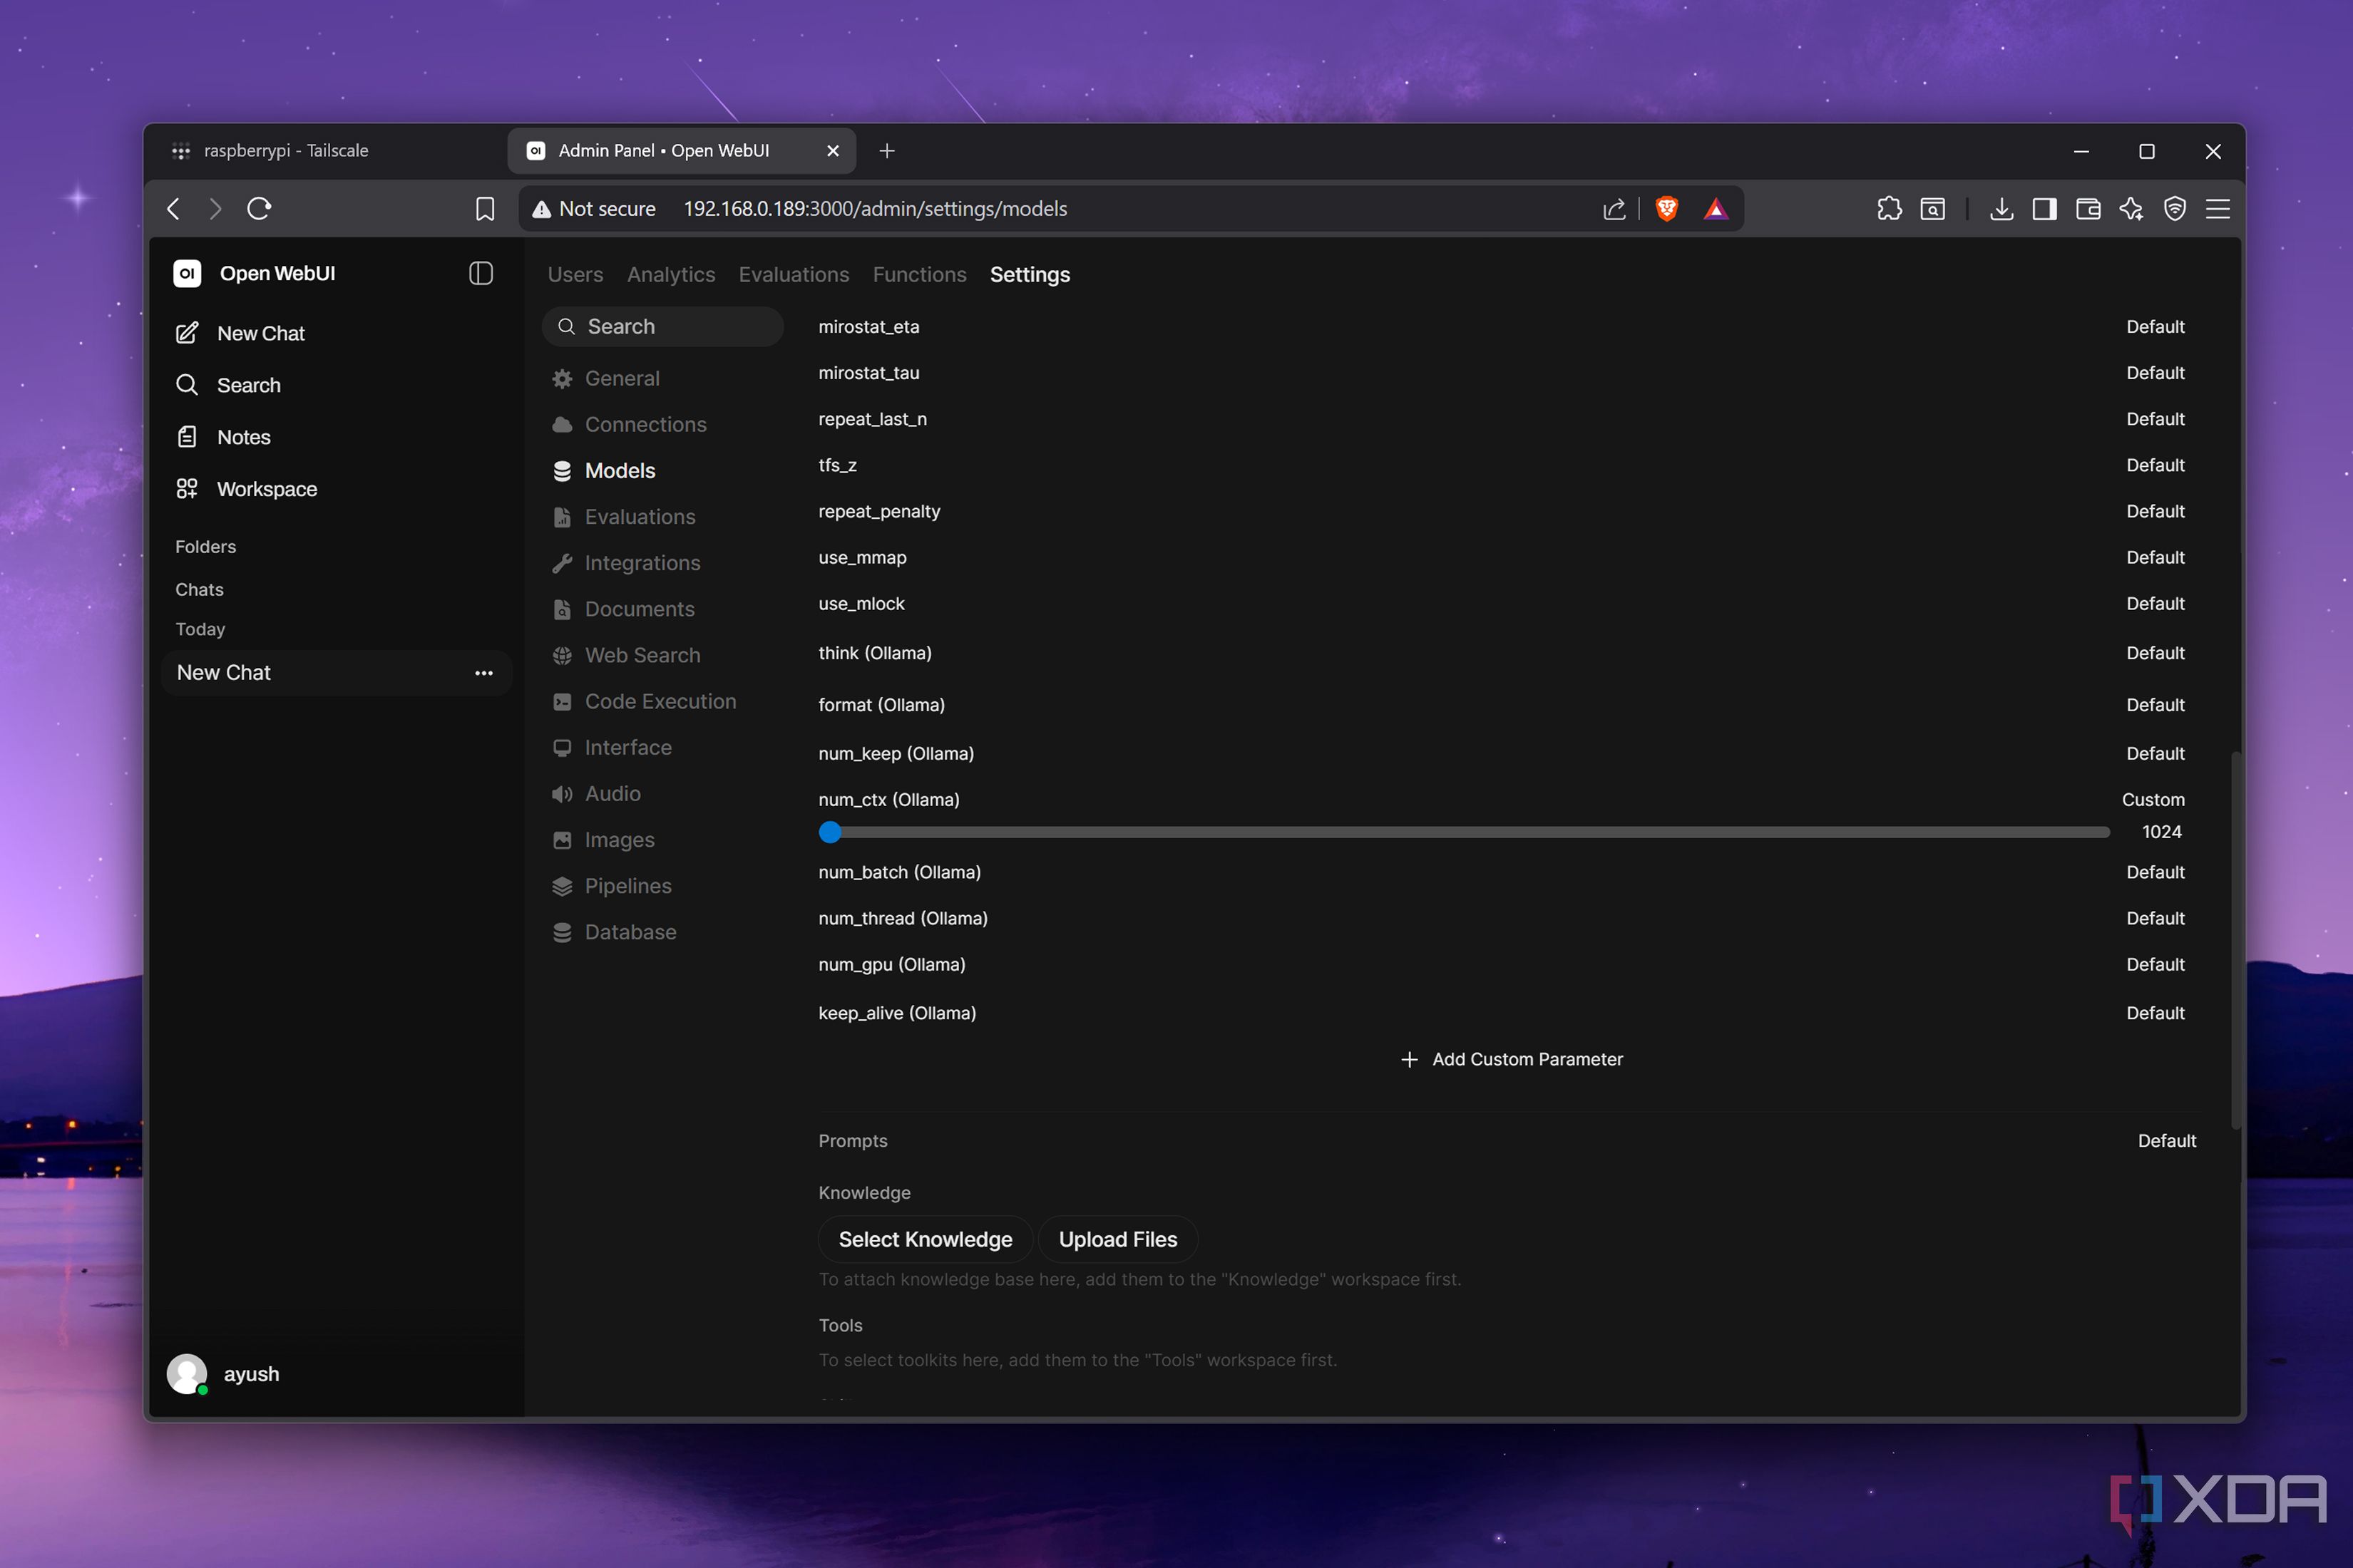Click the Brave Shields lion icon
This screenshot has width=2353, height=1568.
pyautogui.click(x=1667, y=208)
